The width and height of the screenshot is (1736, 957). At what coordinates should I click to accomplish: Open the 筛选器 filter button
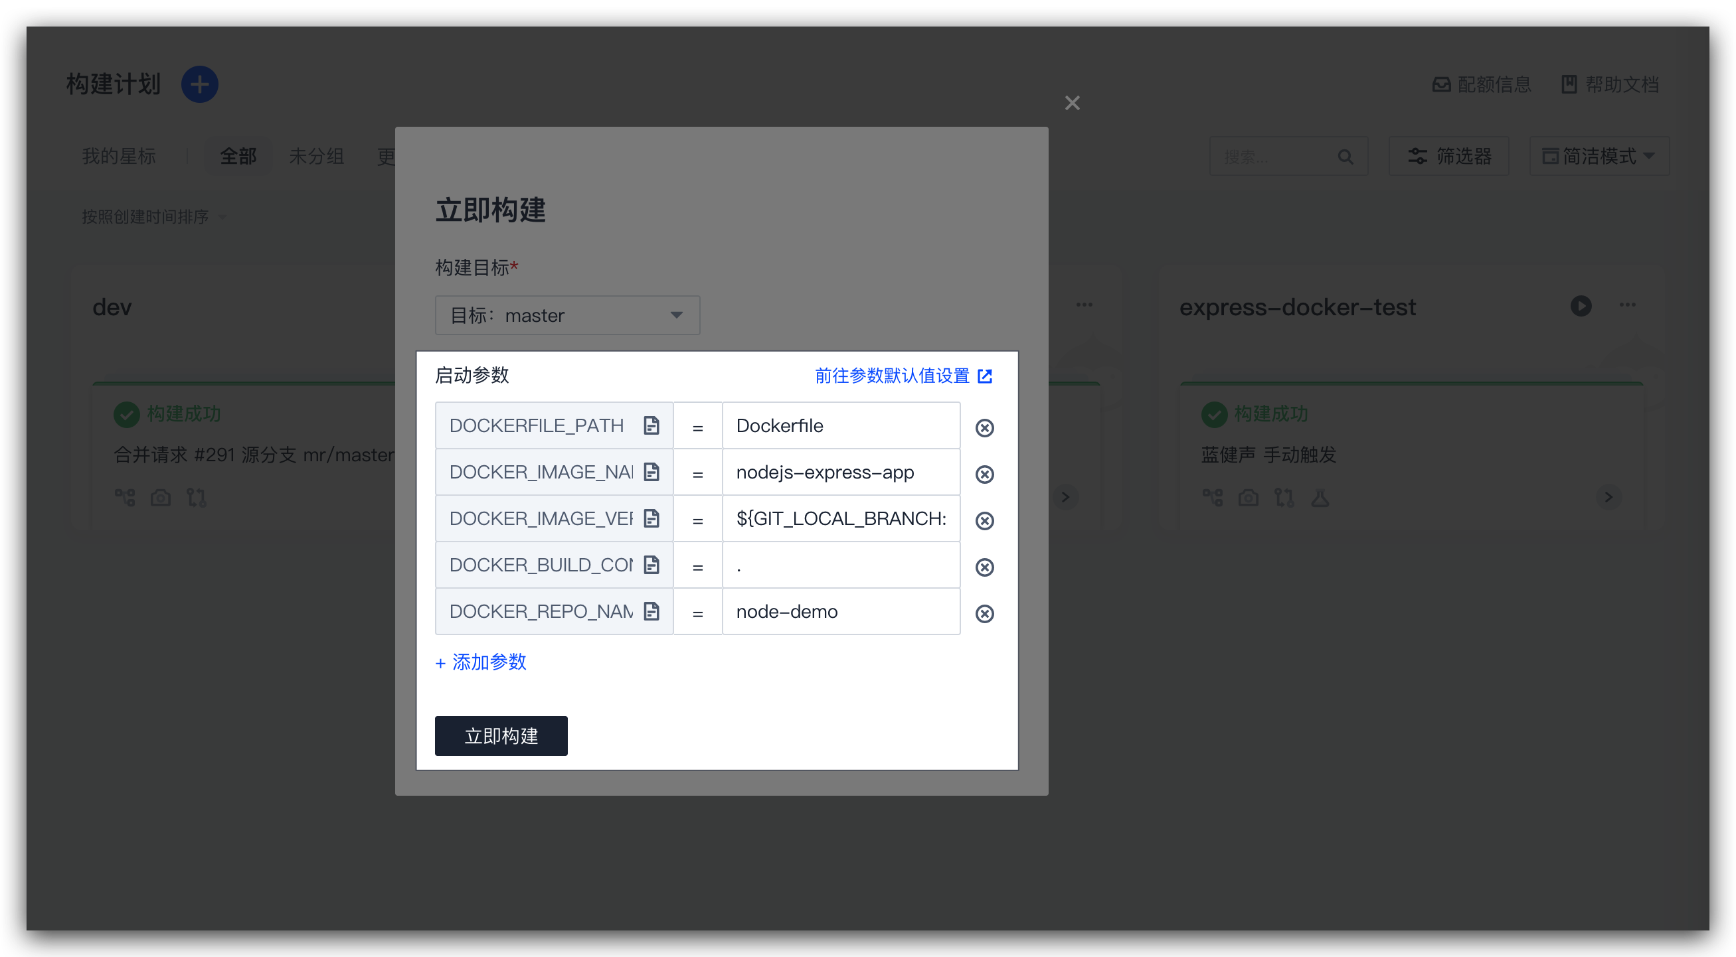(x=1449, y=156)
